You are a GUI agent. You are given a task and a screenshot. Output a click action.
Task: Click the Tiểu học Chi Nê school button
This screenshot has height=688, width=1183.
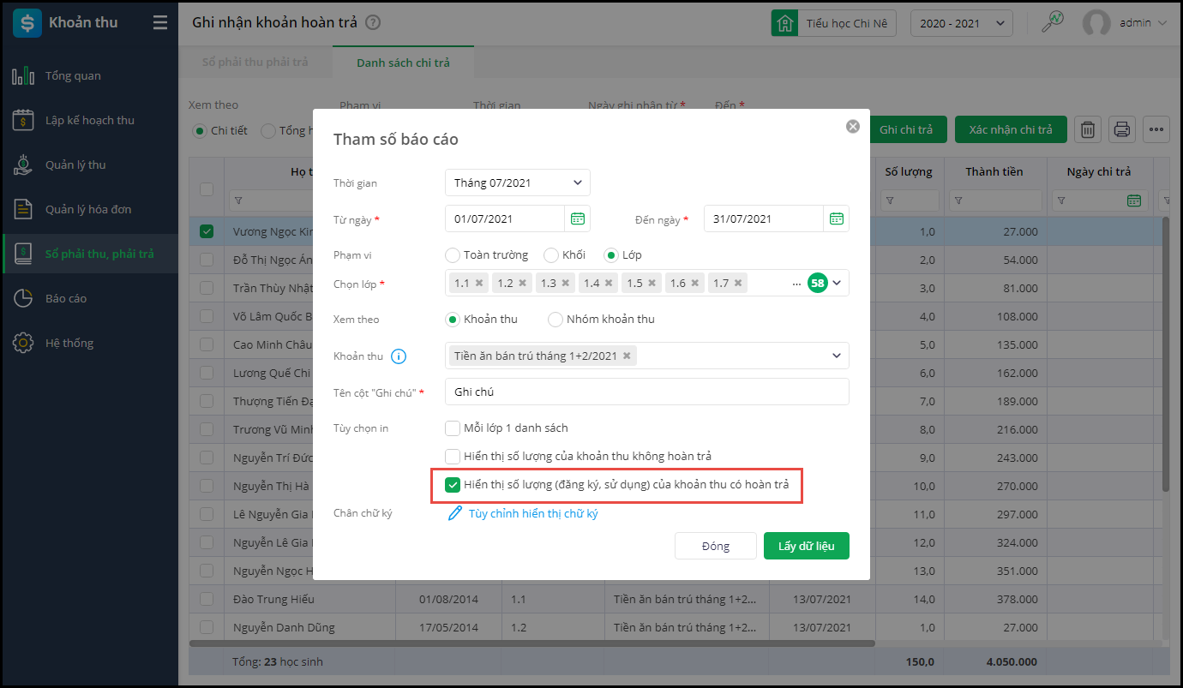click(833, 23)
